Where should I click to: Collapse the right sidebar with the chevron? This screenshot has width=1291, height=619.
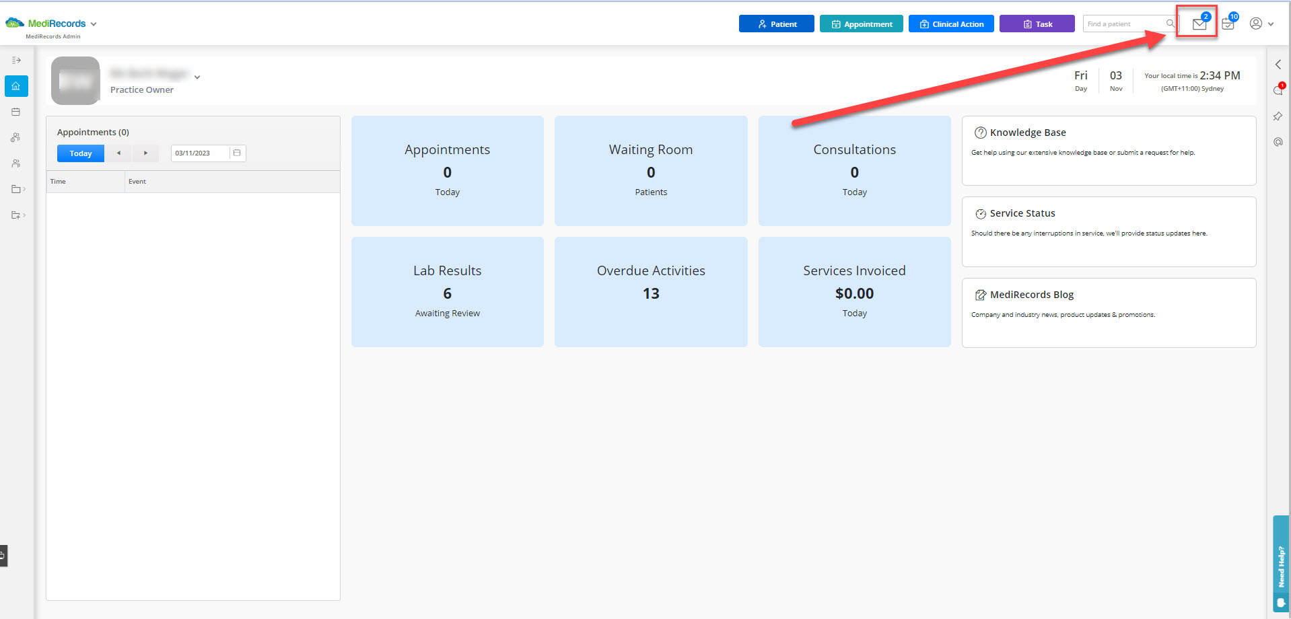pos(1278,65)
